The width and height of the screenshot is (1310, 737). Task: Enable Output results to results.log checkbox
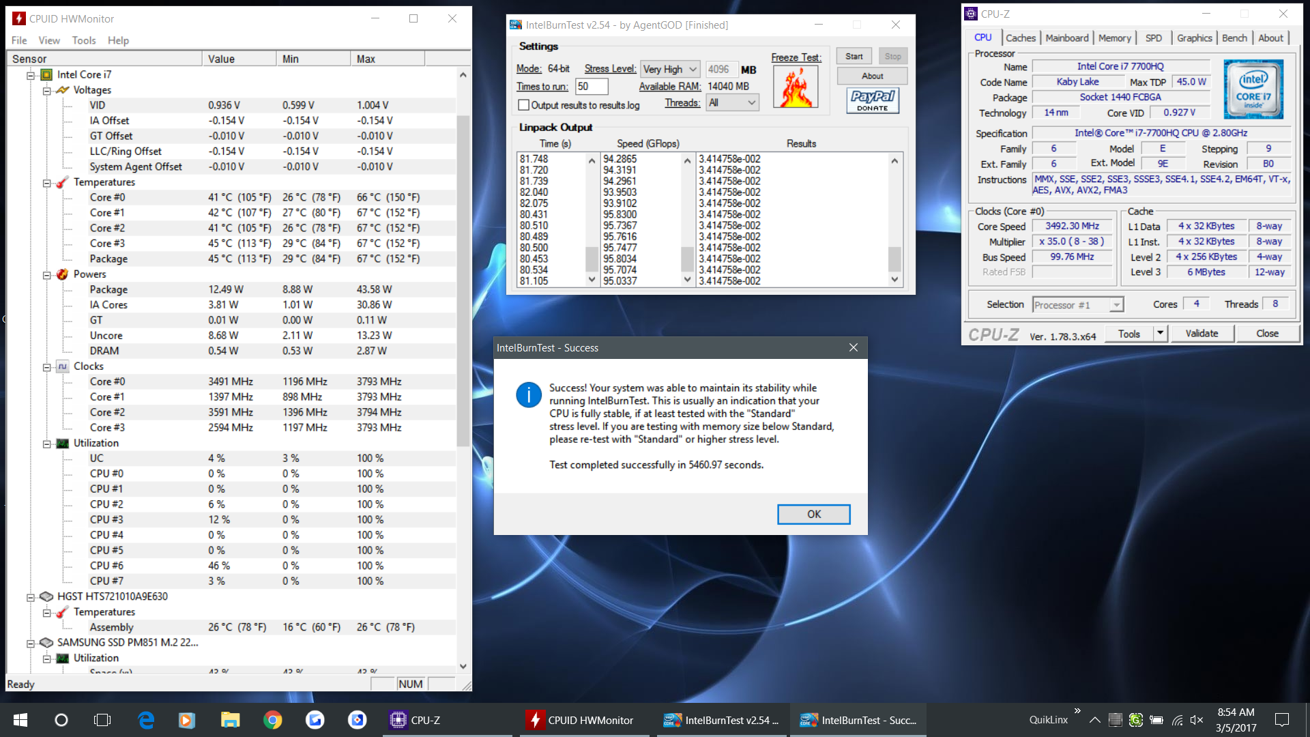tap(524, 105)
